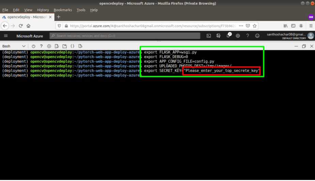Viewport: 315px width, 181px height.
Task: Open Firefox hamburger application menu
Action: coord(311,26)
